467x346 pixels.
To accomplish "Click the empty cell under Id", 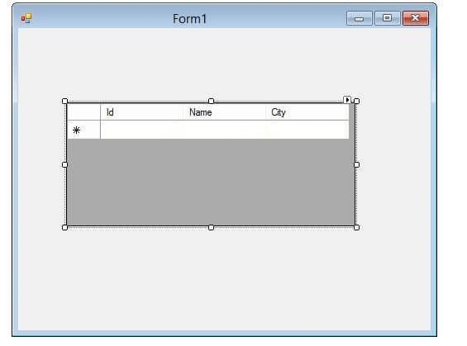I will [x=142, y=130].
